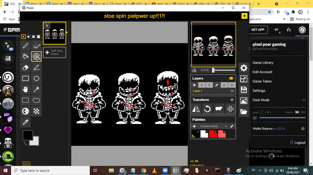313x175 pixels.
Task: Select the Move hand tool
Action: coord(25,89)
